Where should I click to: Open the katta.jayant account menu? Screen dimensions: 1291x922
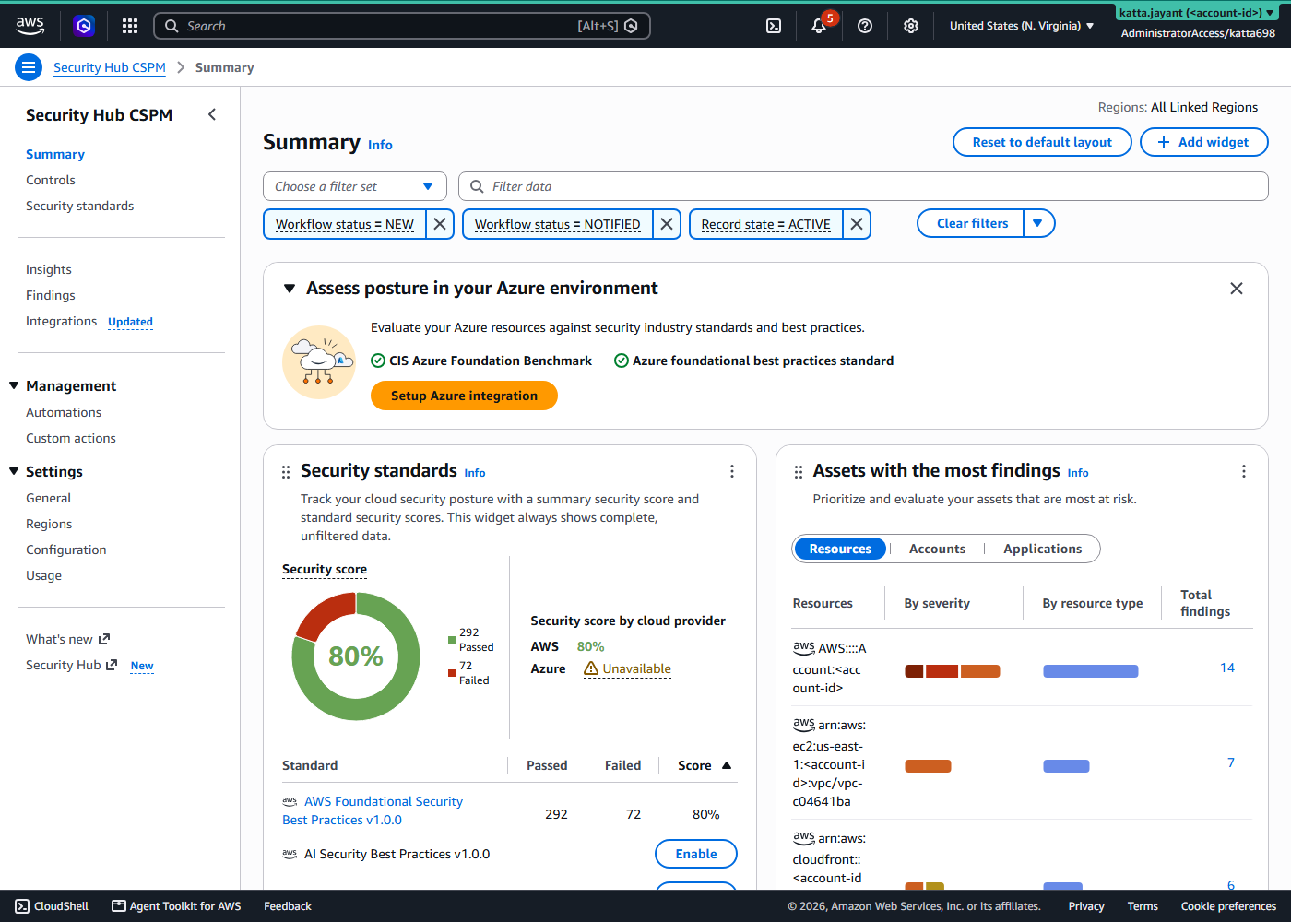click(x=1198, y=13)
